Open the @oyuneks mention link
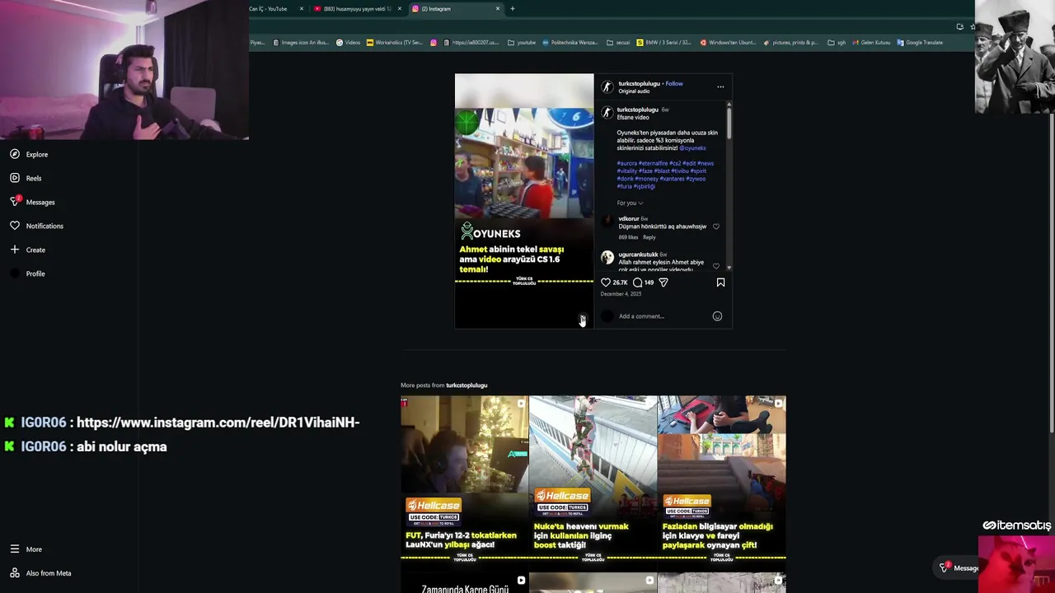The height and width of the screenshot is (593, 1055). (x=693, y=148)
